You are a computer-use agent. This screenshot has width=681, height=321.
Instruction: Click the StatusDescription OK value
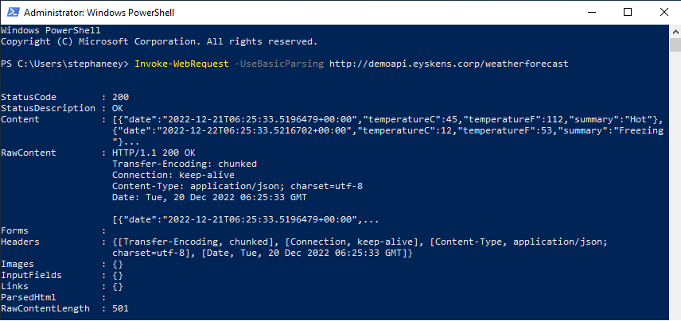tap(118, 107)
